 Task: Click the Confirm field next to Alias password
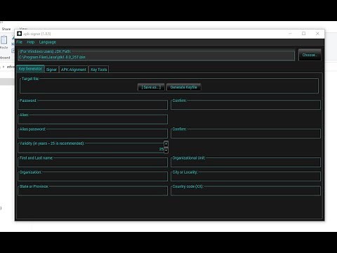[246, 134]
